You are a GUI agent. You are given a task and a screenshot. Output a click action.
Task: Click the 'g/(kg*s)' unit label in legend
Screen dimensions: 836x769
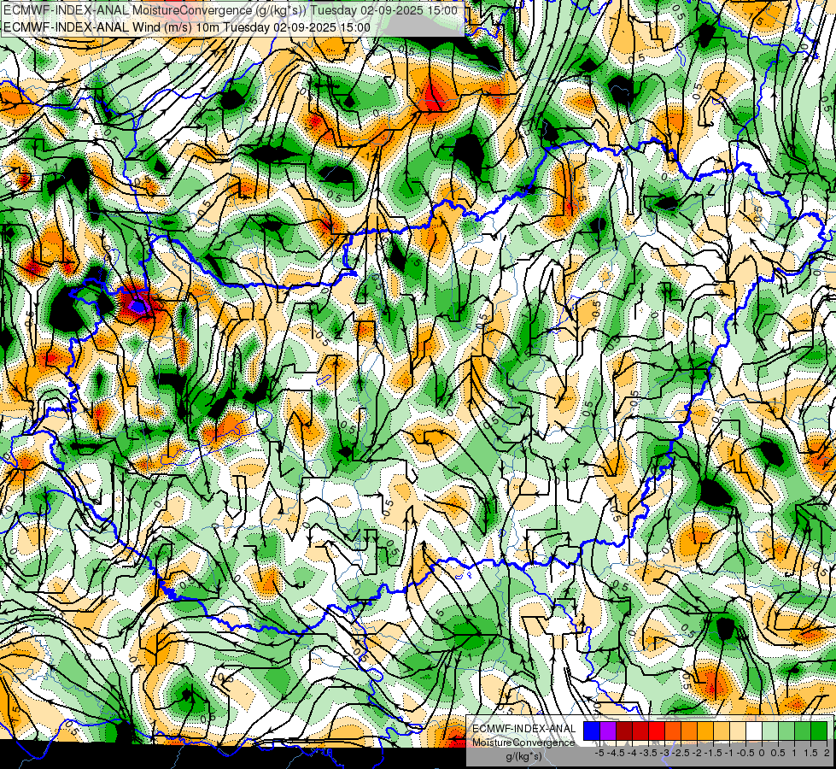coord(523,757)
